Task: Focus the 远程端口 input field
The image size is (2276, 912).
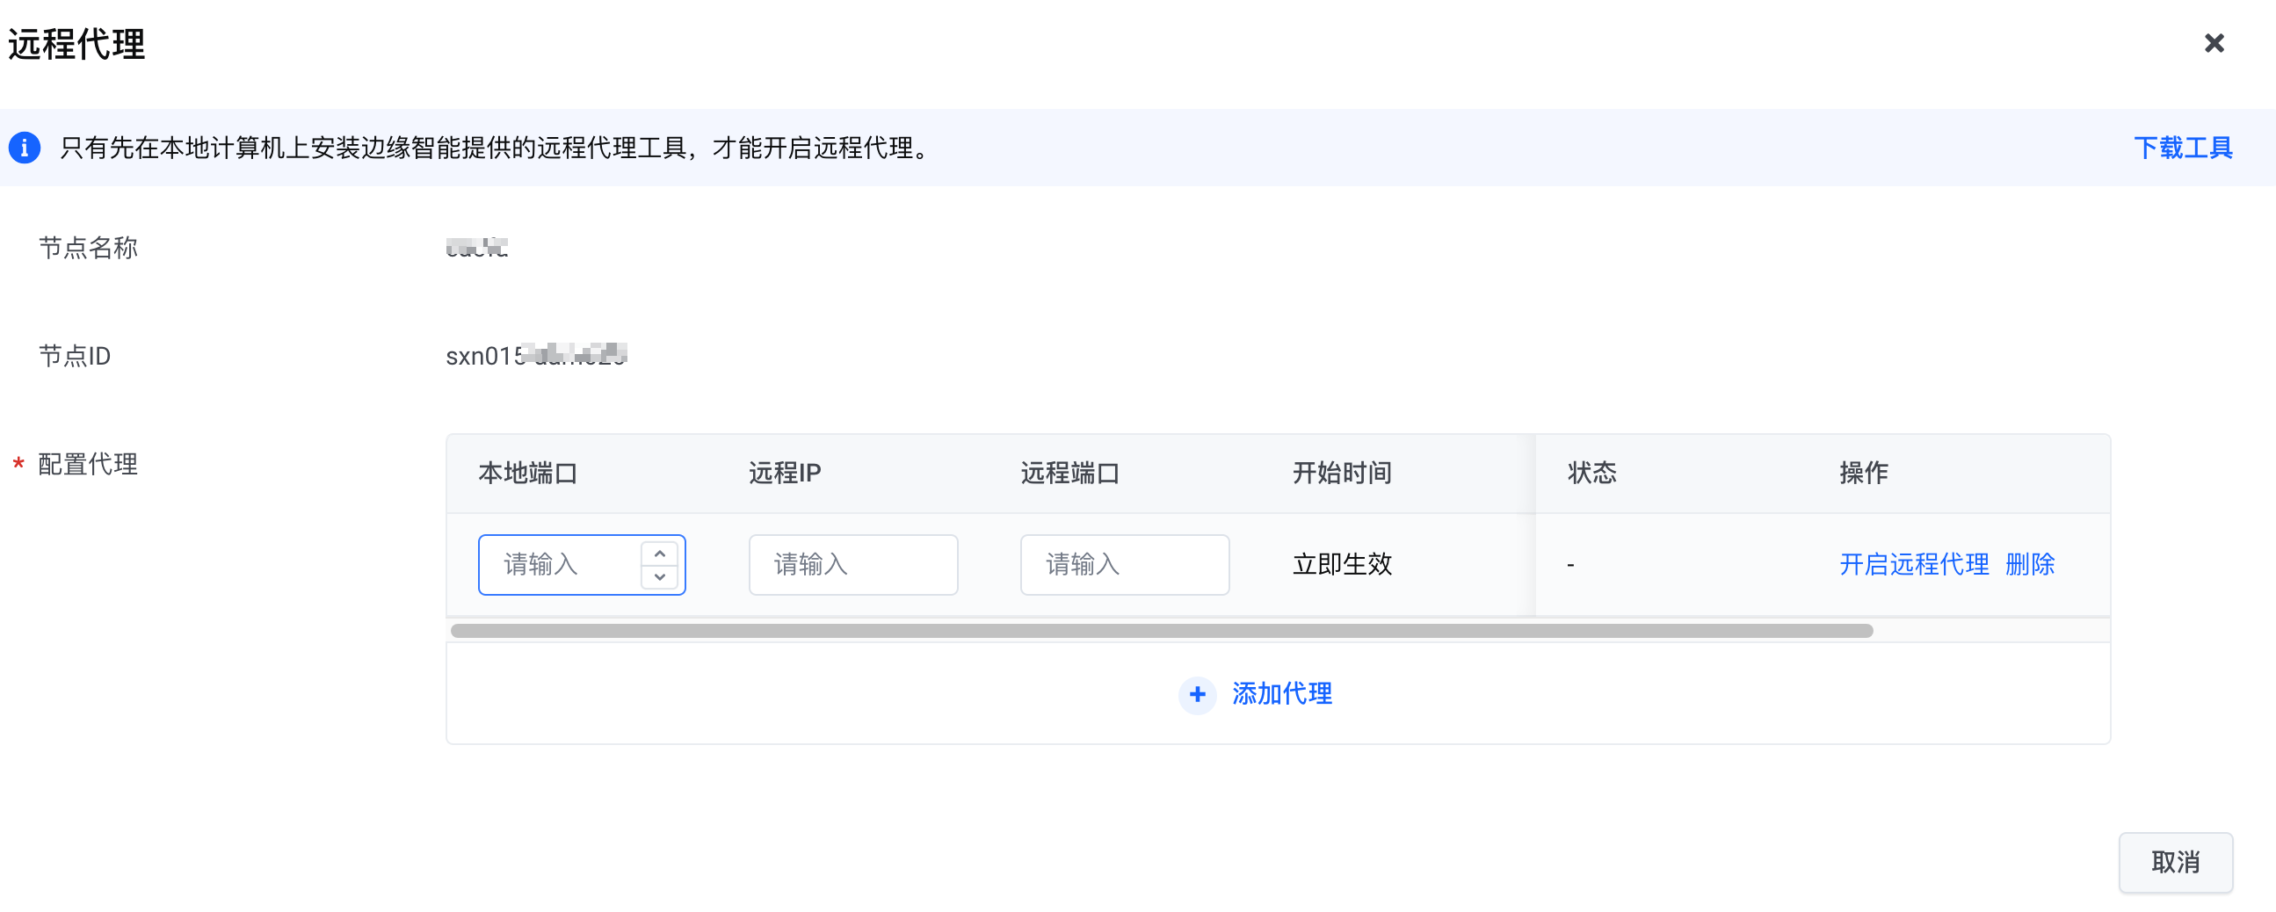Action: [x=1124, y=565]
